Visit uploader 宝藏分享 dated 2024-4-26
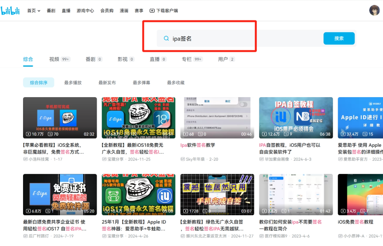 pos(115,236)
